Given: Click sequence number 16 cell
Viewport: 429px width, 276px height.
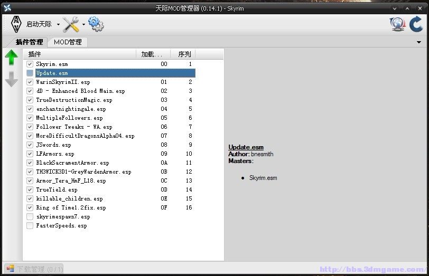Looking at the screenshot, I should tap(189, 208).
